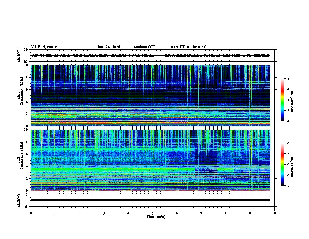309x239 pixels.
Task: Click inside the ch.1 spectrogram panel
Action: pyautogui.click(x=151, y=95)
